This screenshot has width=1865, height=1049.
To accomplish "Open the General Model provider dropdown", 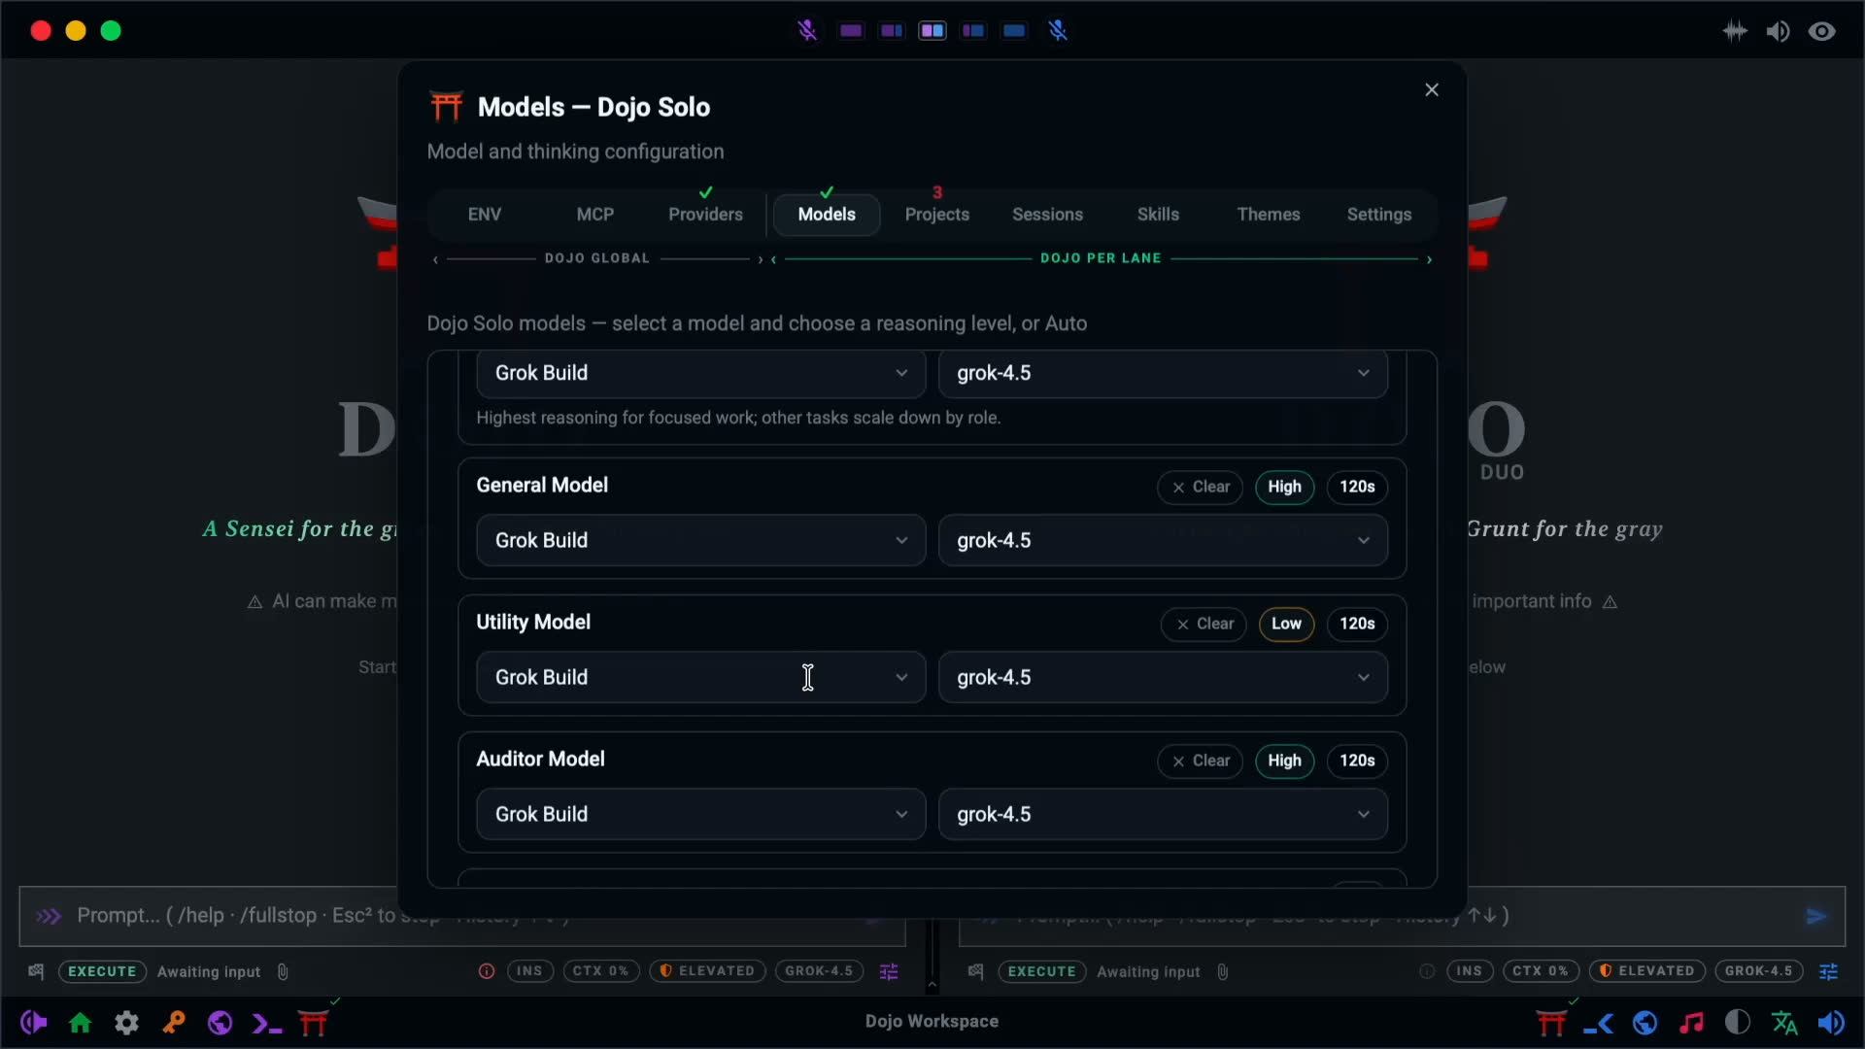I will pyautogui.click(x=700, y=540).
